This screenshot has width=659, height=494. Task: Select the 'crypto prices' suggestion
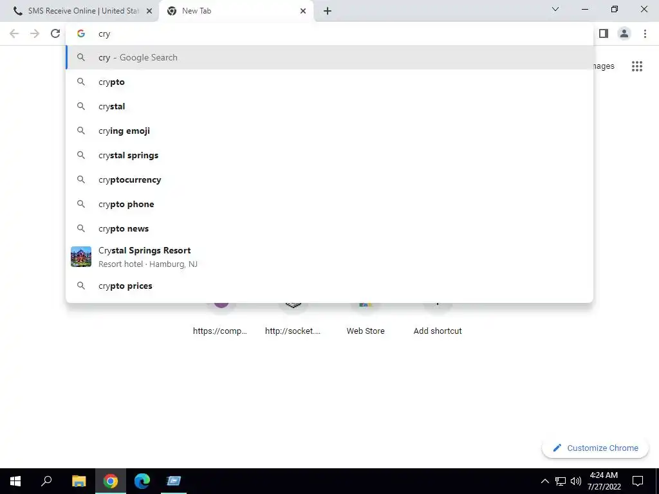point(329,286)
